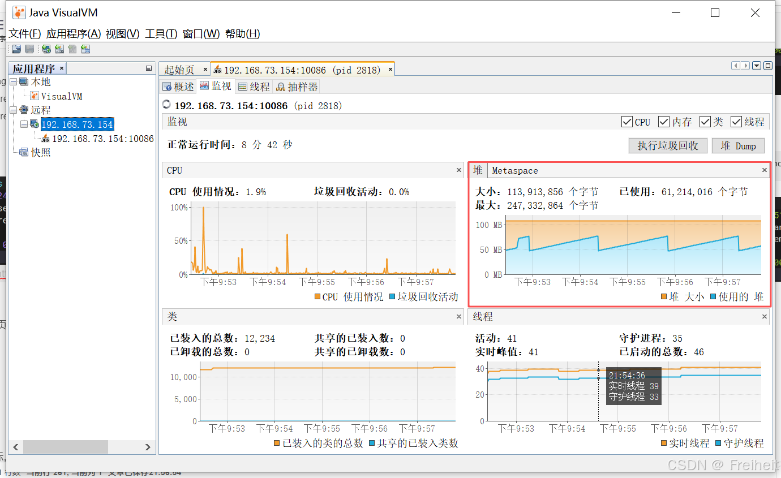Collapse the 本地 tree node
The image size is (781, 478).
[14, 82]
